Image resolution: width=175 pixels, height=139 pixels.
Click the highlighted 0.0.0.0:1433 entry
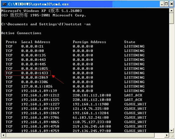[x=28, y=73]
